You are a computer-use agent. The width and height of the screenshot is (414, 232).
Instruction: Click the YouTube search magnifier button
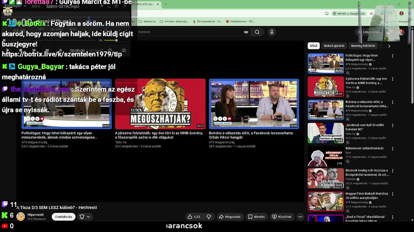[x=257, y=32]
